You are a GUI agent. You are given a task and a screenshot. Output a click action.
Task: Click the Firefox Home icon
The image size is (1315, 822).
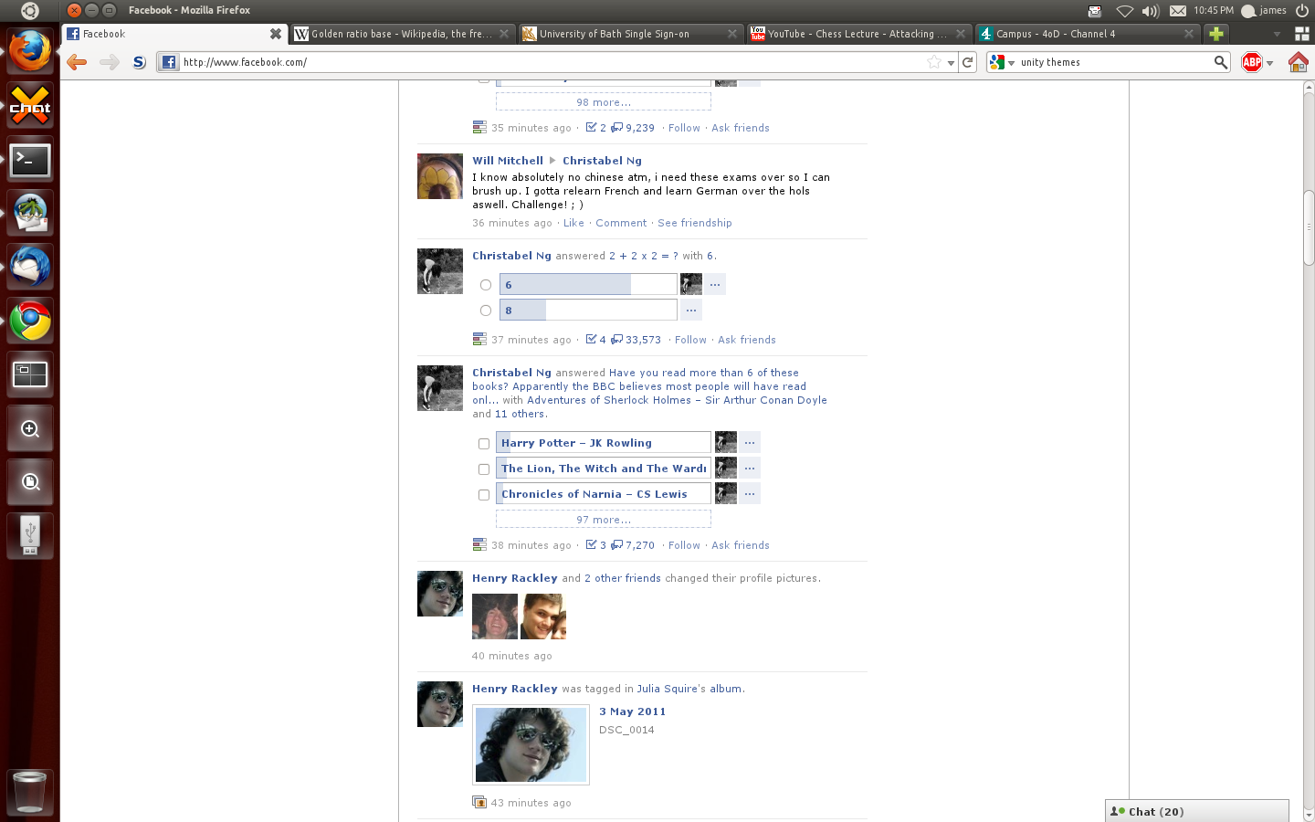click(1298, 62)
